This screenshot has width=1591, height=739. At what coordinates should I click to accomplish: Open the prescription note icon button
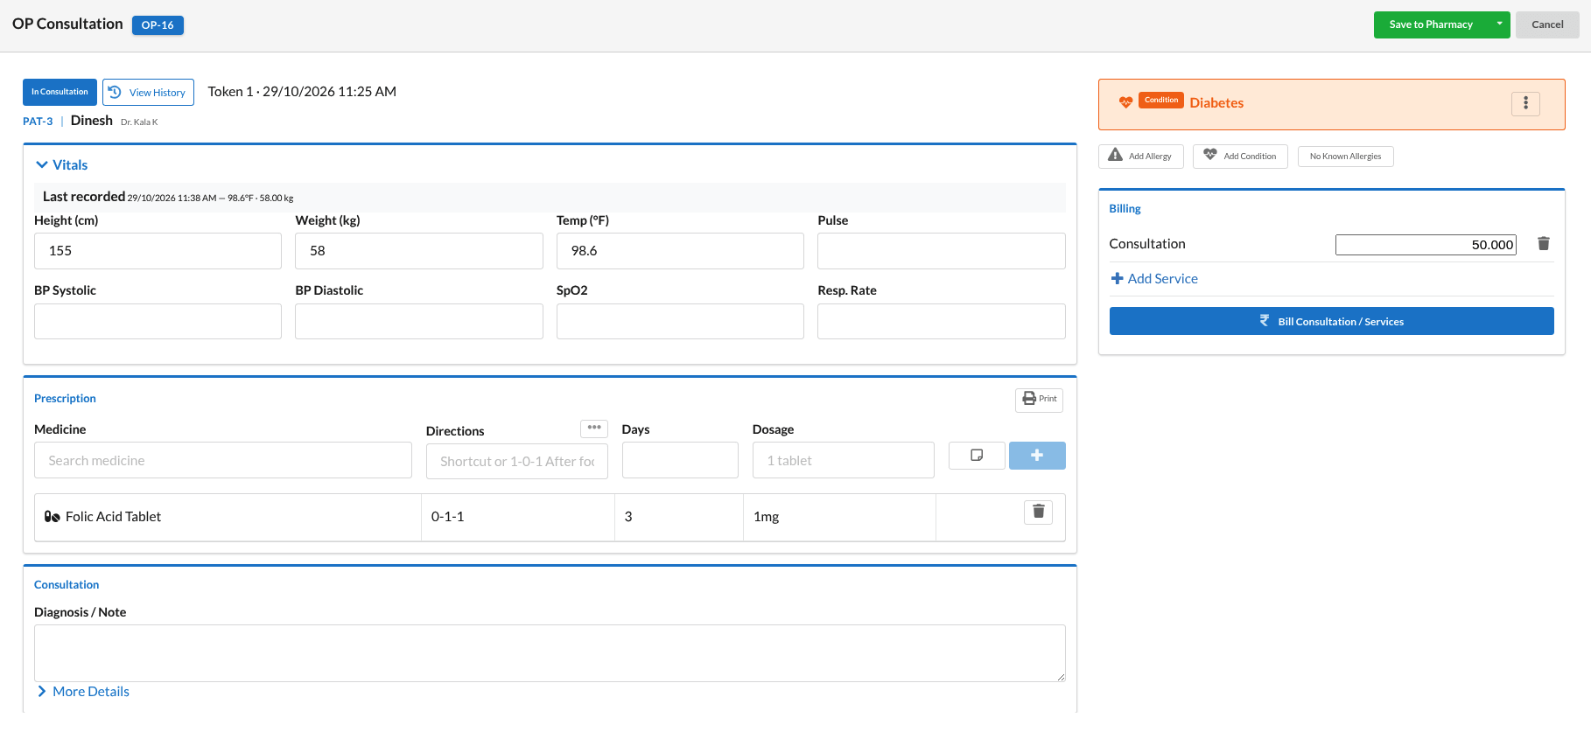pyautogui.click(x=977, y=456)
